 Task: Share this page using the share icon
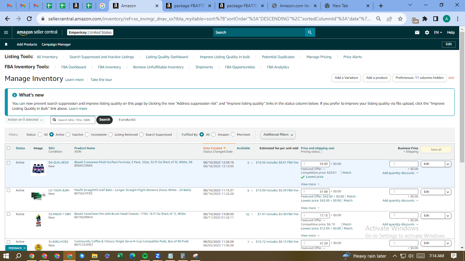coord(389,19)
